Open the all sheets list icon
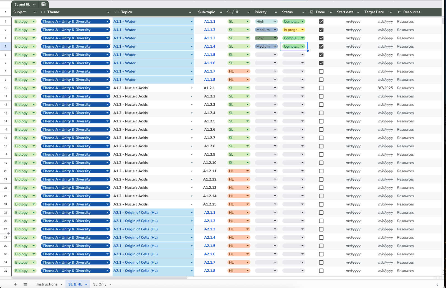The image size is (446, 288). 25,284
